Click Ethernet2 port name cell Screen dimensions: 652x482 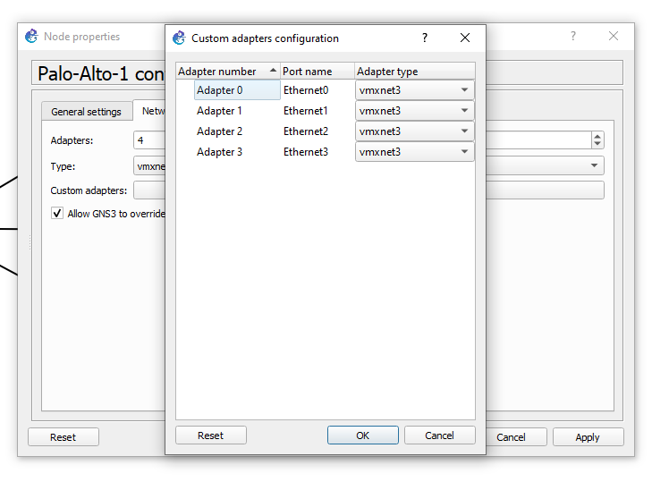coord(306,131)
